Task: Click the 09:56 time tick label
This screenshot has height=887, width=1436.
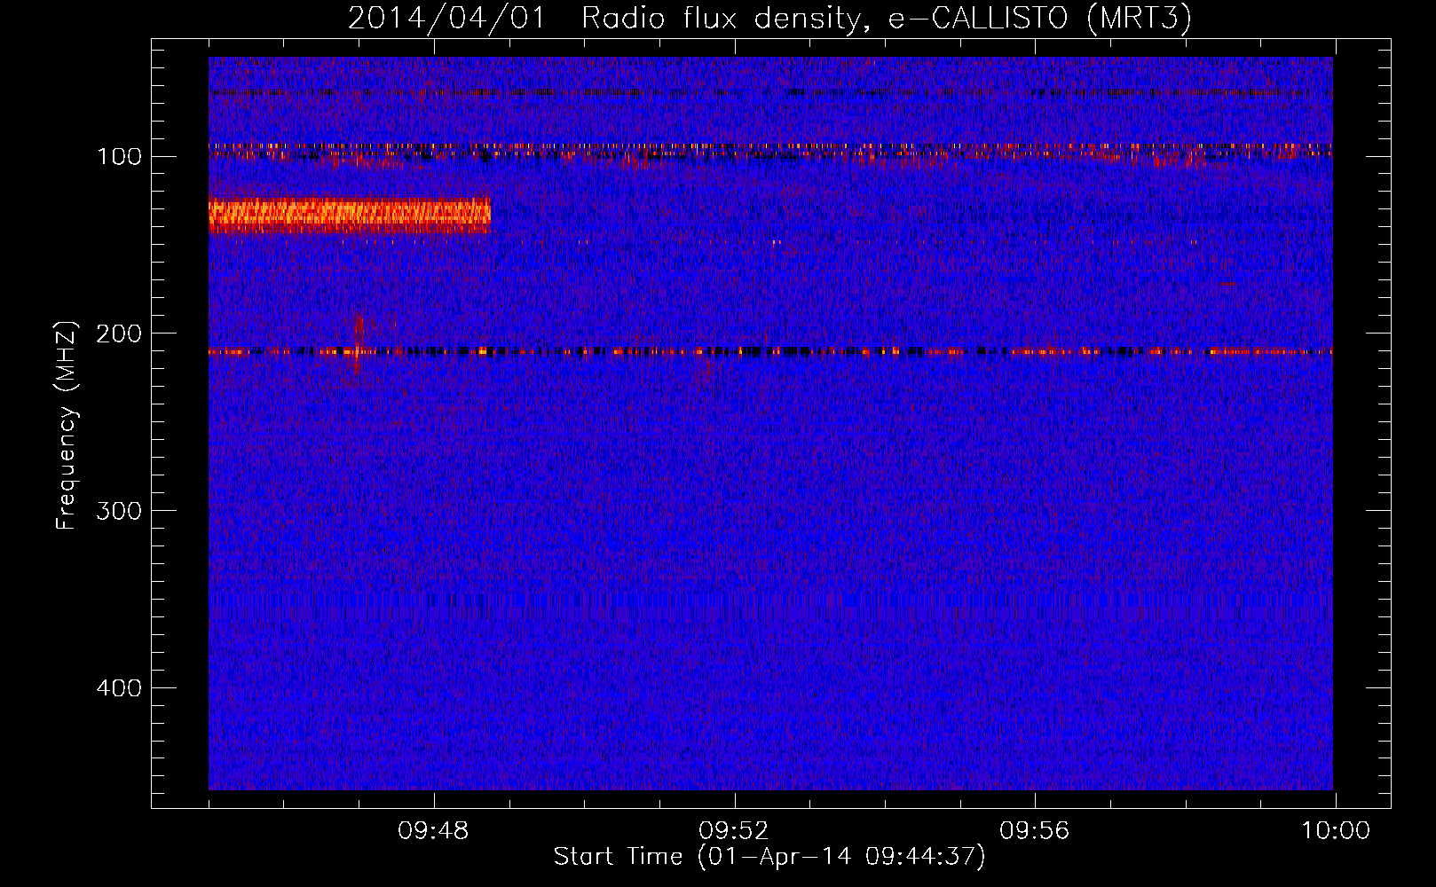Action: coord(1035,831)
